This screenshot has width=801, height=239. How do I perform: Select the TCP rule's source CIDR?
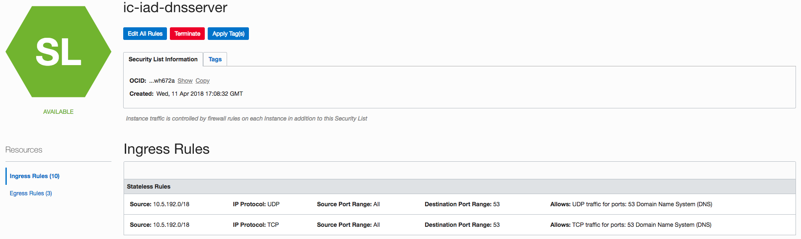pyautogui.click(x=171, y=225)
